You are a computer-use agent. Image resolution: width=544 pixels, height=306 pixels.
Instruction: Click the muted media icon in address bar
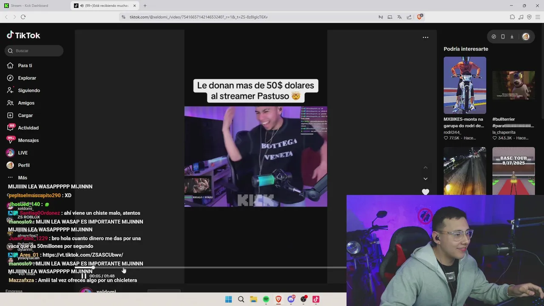point(381,17)
